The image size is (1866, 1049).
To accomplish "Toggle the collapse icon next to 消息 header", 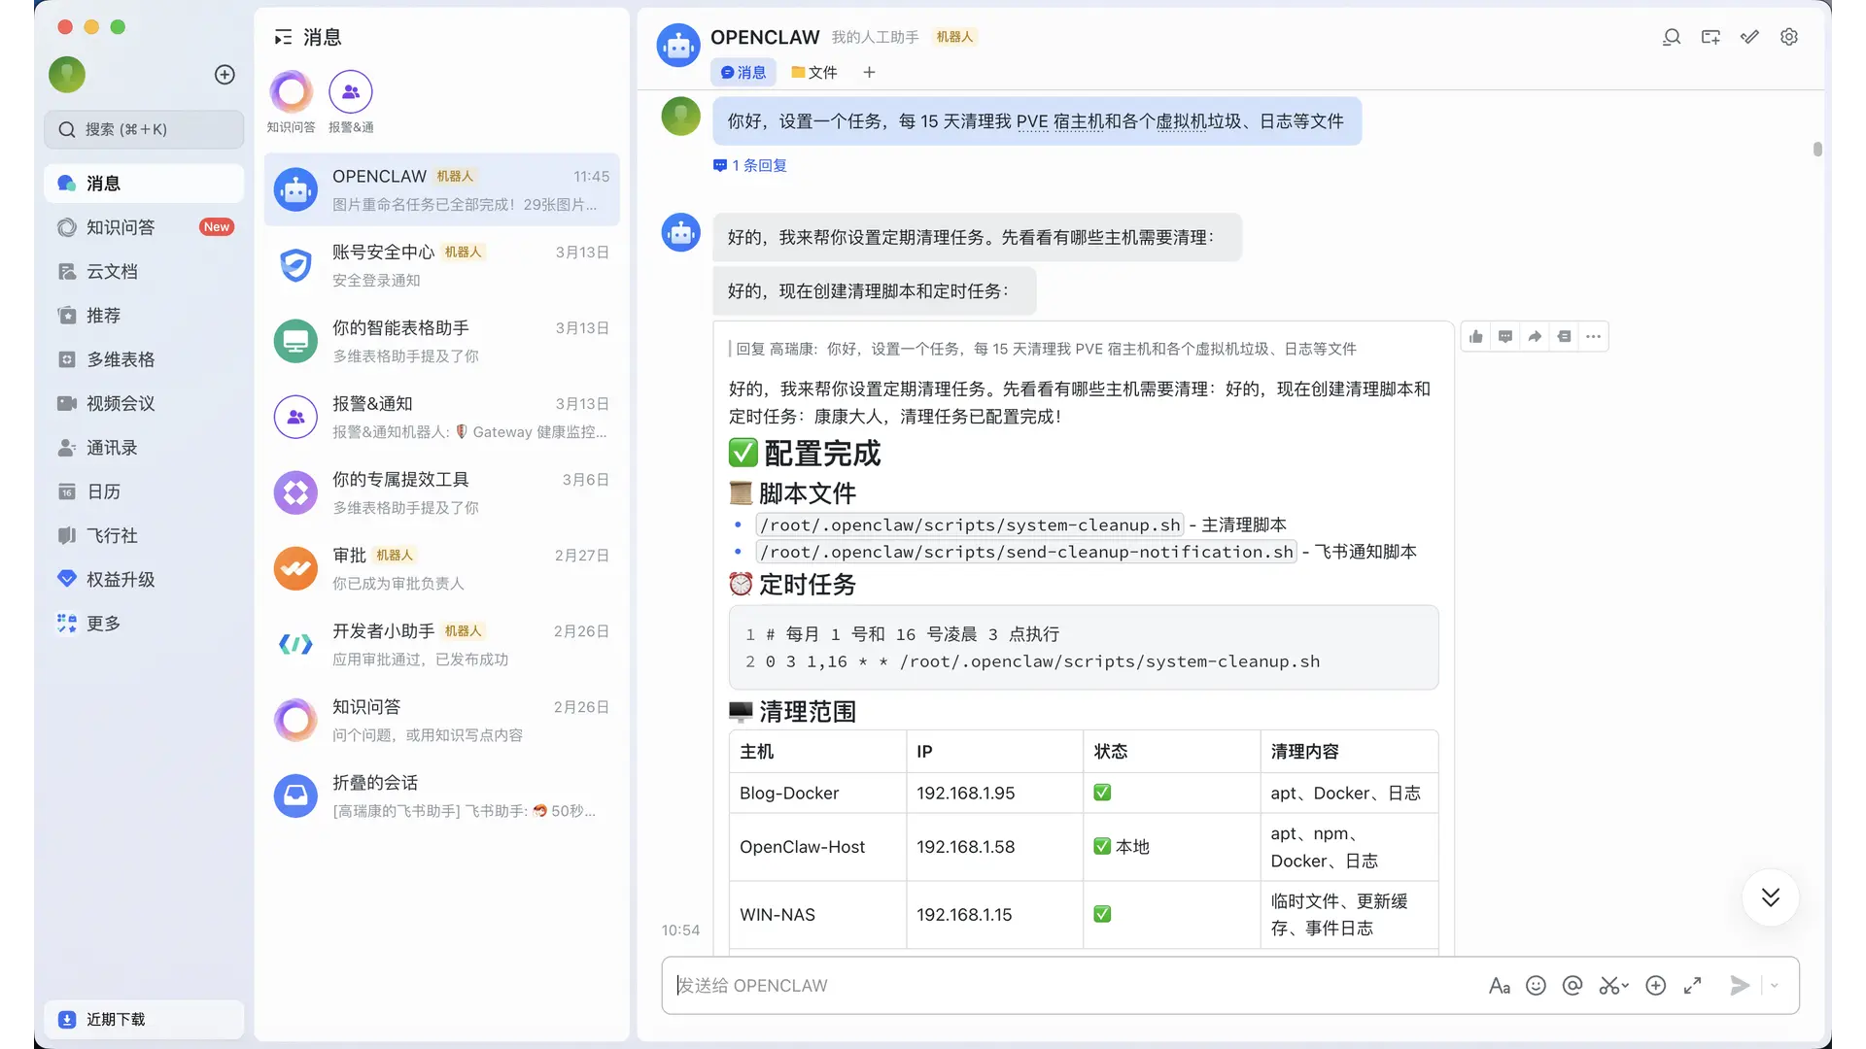I will coord(283,37).
